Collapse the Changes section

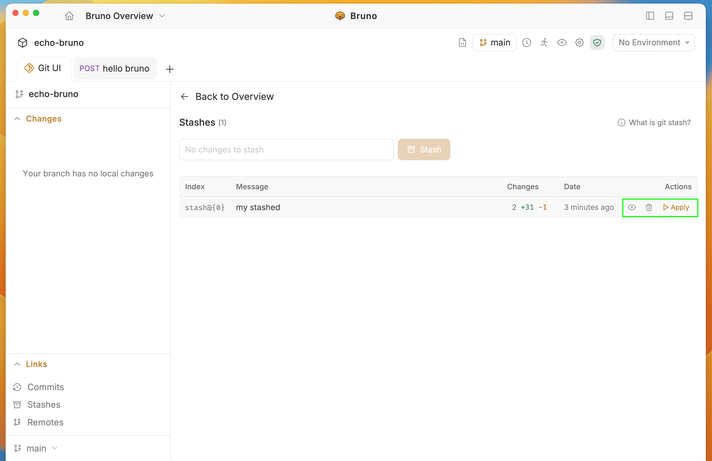(x=17, y=119)
